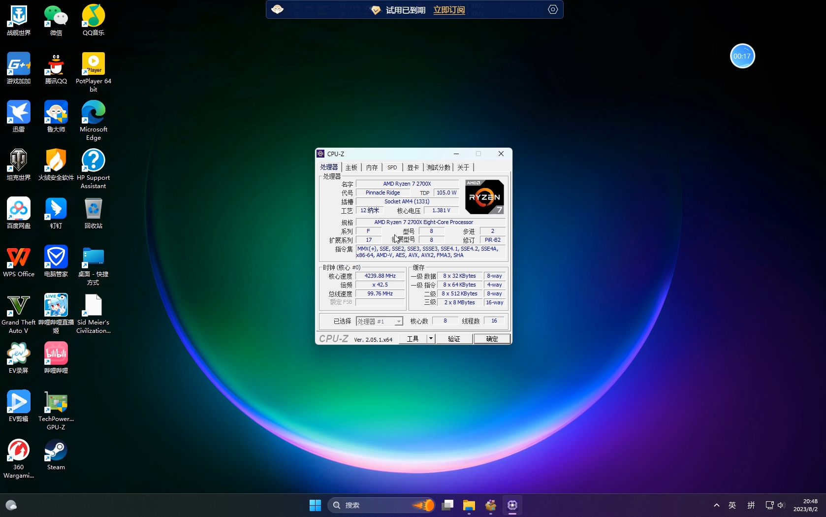Select the 处理器 tab in CPU-Z
Viewport: 826px width, 517px height.
pyautogui.click(x=329, y=167)
